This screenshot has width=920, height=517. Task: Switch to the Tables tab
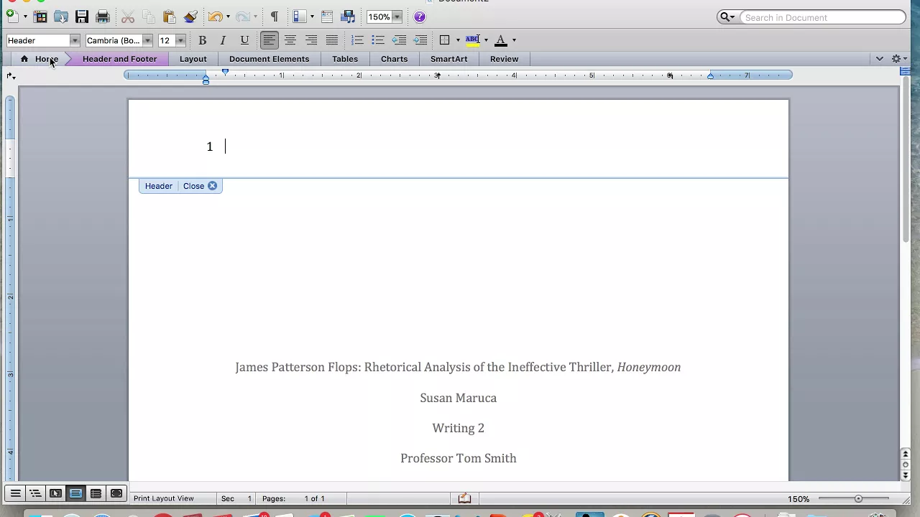coord(345,59)
